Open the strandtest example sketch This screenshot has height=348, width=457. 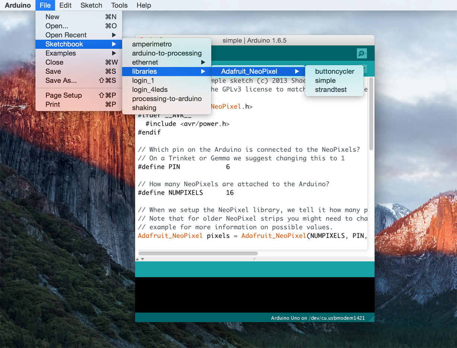[334, 90]
